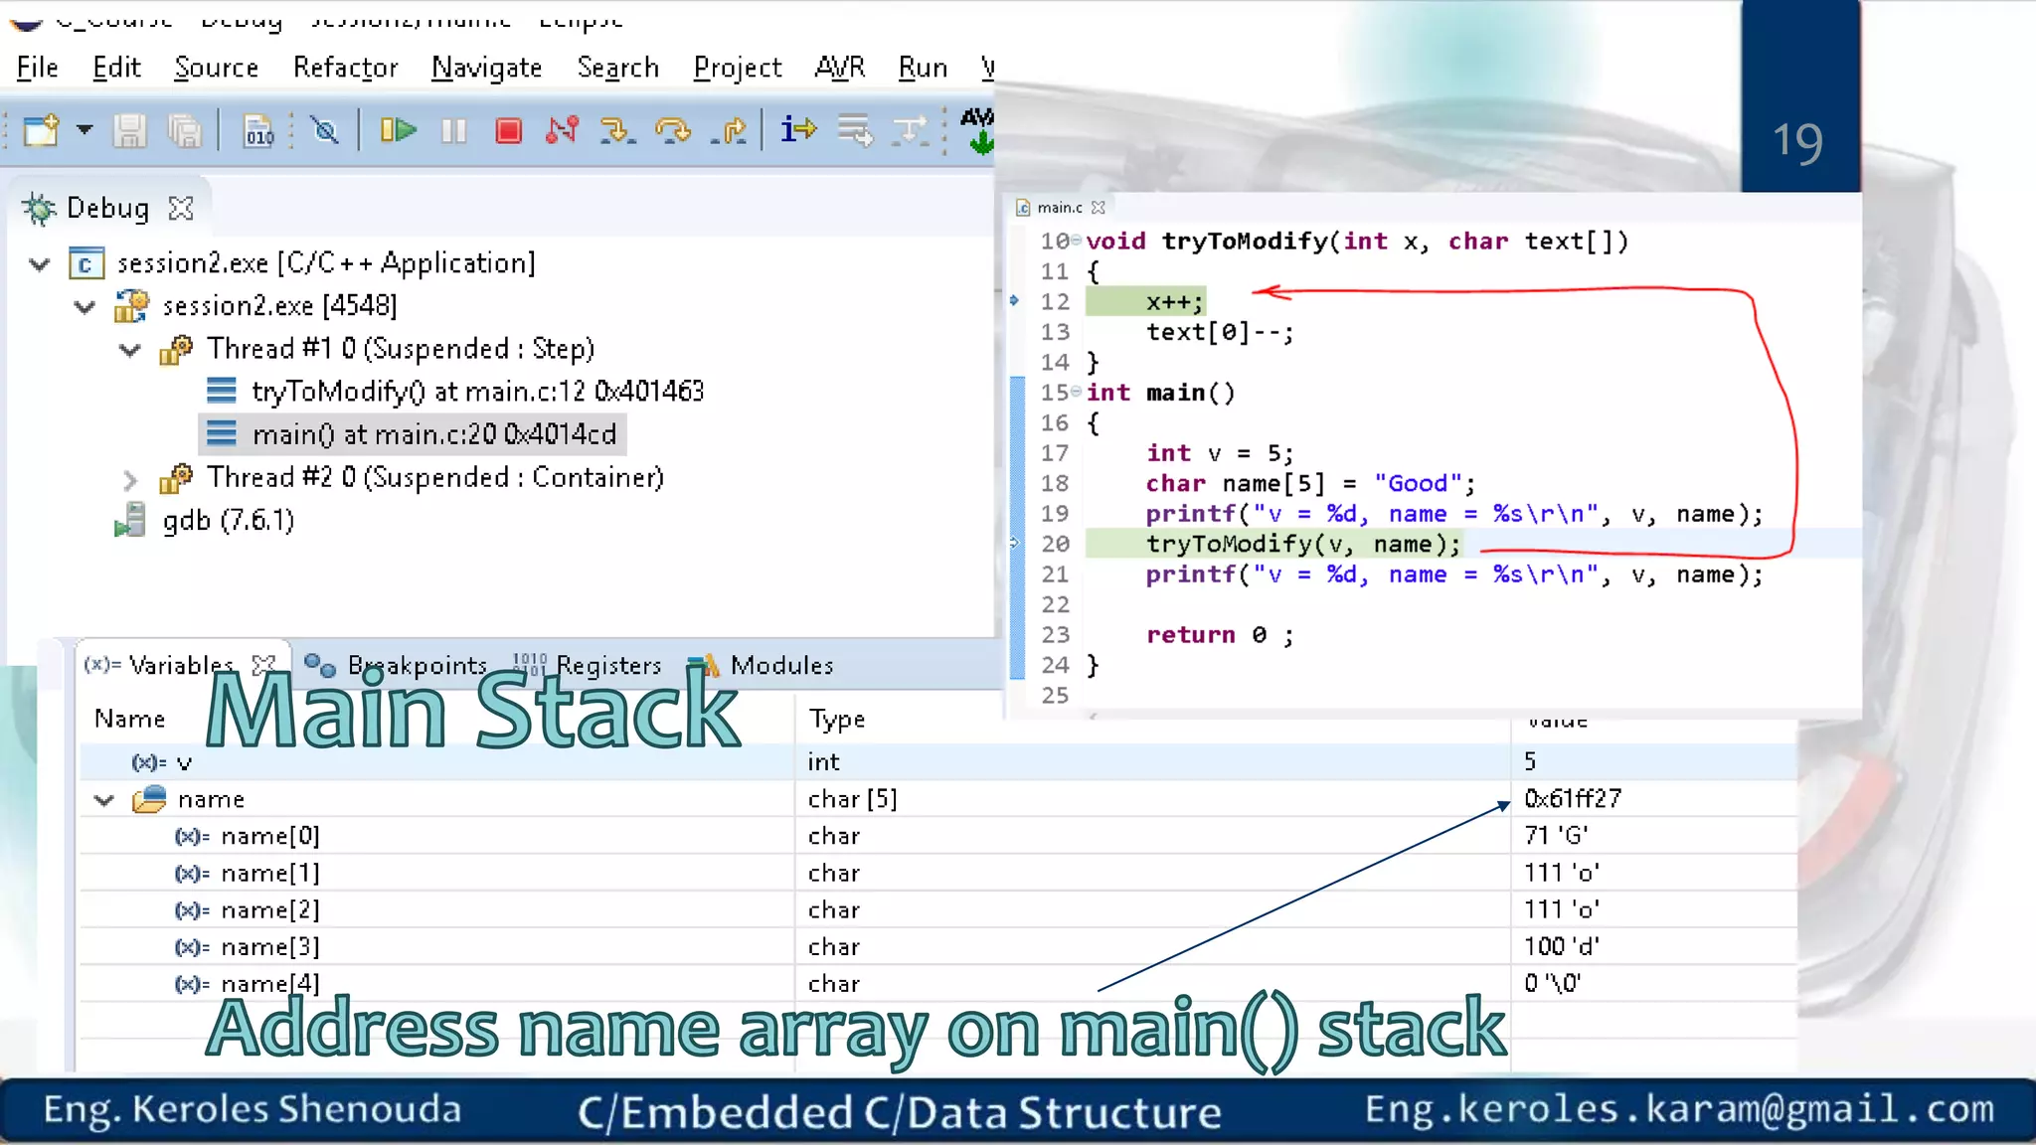Switch to the Registers tab

(607, 665)
